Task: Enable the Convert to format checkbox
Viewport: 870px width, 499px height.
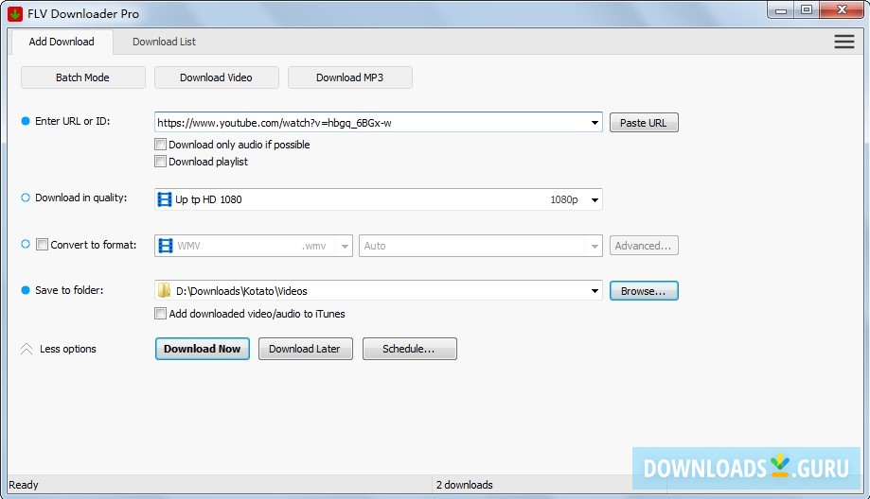Action: coord(43,244)
